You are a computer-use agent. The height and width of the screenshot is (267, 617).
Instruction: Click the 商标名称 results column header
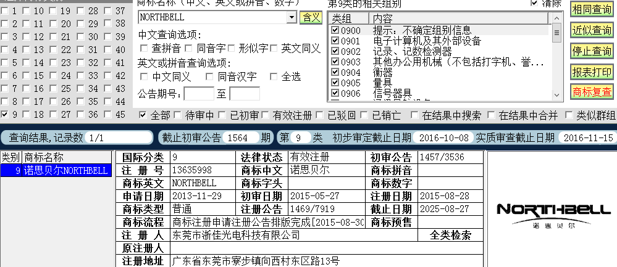point(67,157)
